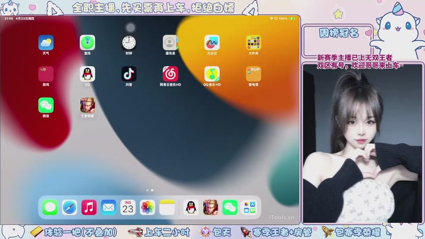Open recent QQ app in the dock
Screen dimensions: 425x239
(x=191, y=208)
